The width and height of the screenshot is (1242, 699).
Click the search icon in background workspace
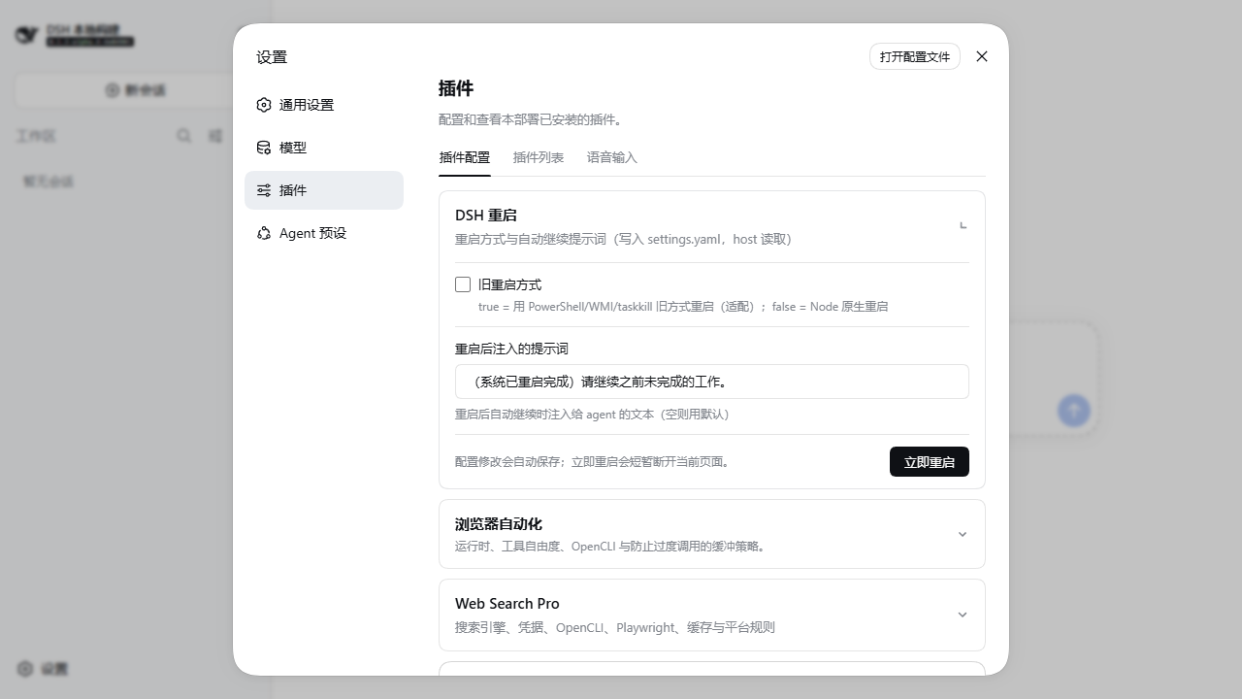click(183, 136)
